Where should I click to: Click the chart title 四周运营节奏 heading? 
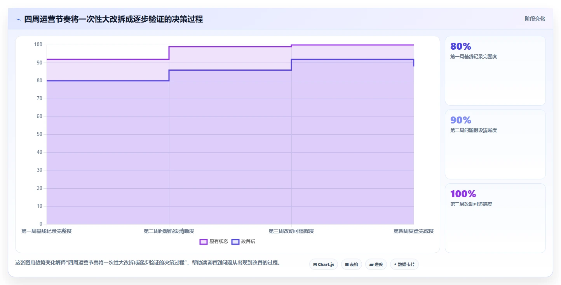click(113, 19)
